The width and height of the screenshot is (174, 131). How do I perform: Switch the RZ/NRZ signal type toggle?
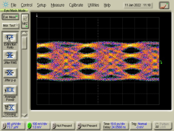point(25,21)
